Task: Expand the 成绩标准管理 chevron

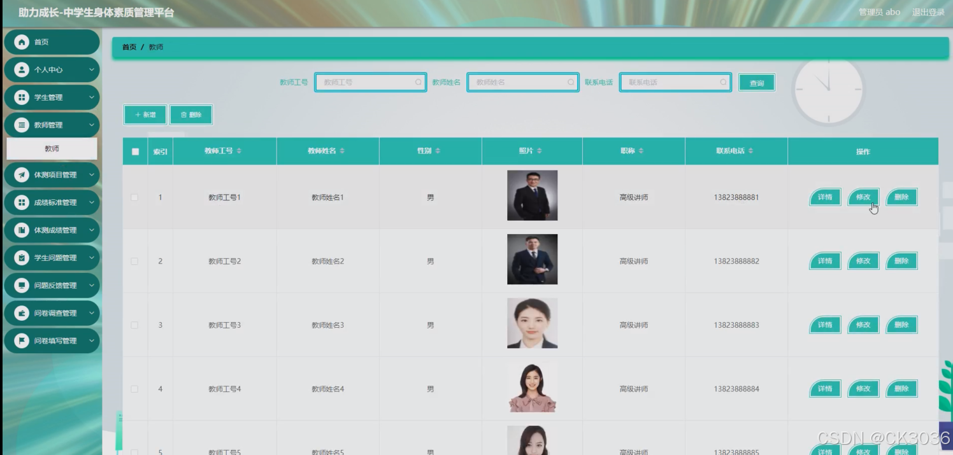Action: coord(92,202)
